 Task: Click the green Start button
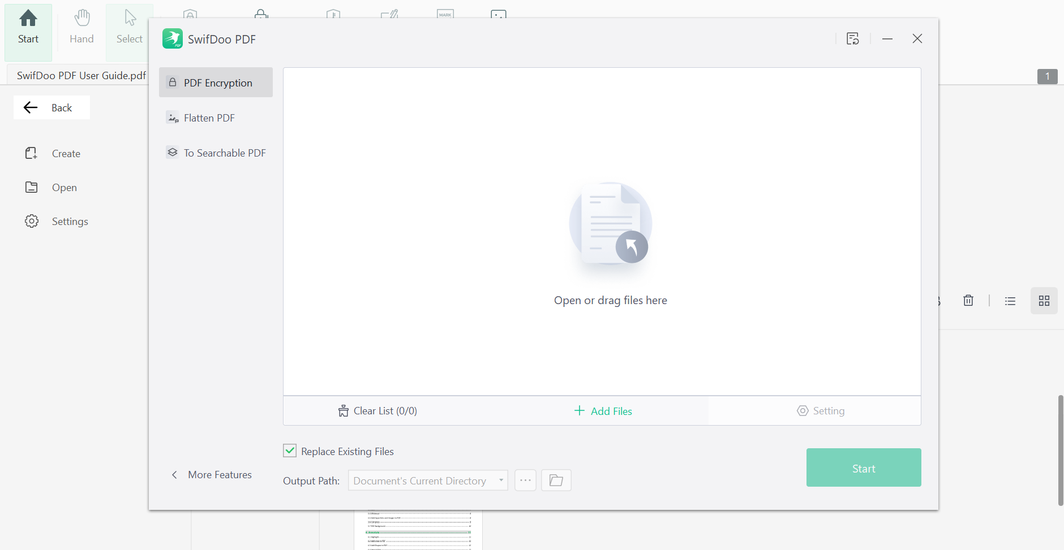[863, 467]
